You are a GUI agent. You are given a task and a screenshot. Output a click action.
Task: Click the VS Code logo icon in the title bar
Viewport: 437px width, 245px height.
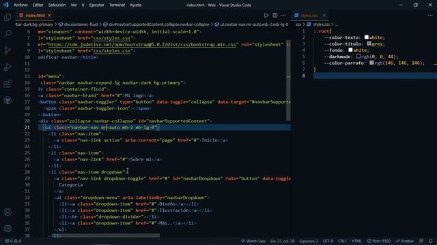click(x=6, y=5)
